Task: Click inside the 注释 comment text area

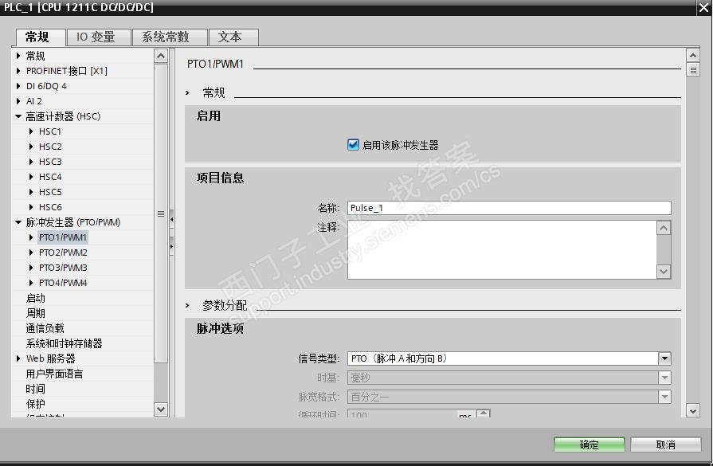Action: (x=502, y=249)
